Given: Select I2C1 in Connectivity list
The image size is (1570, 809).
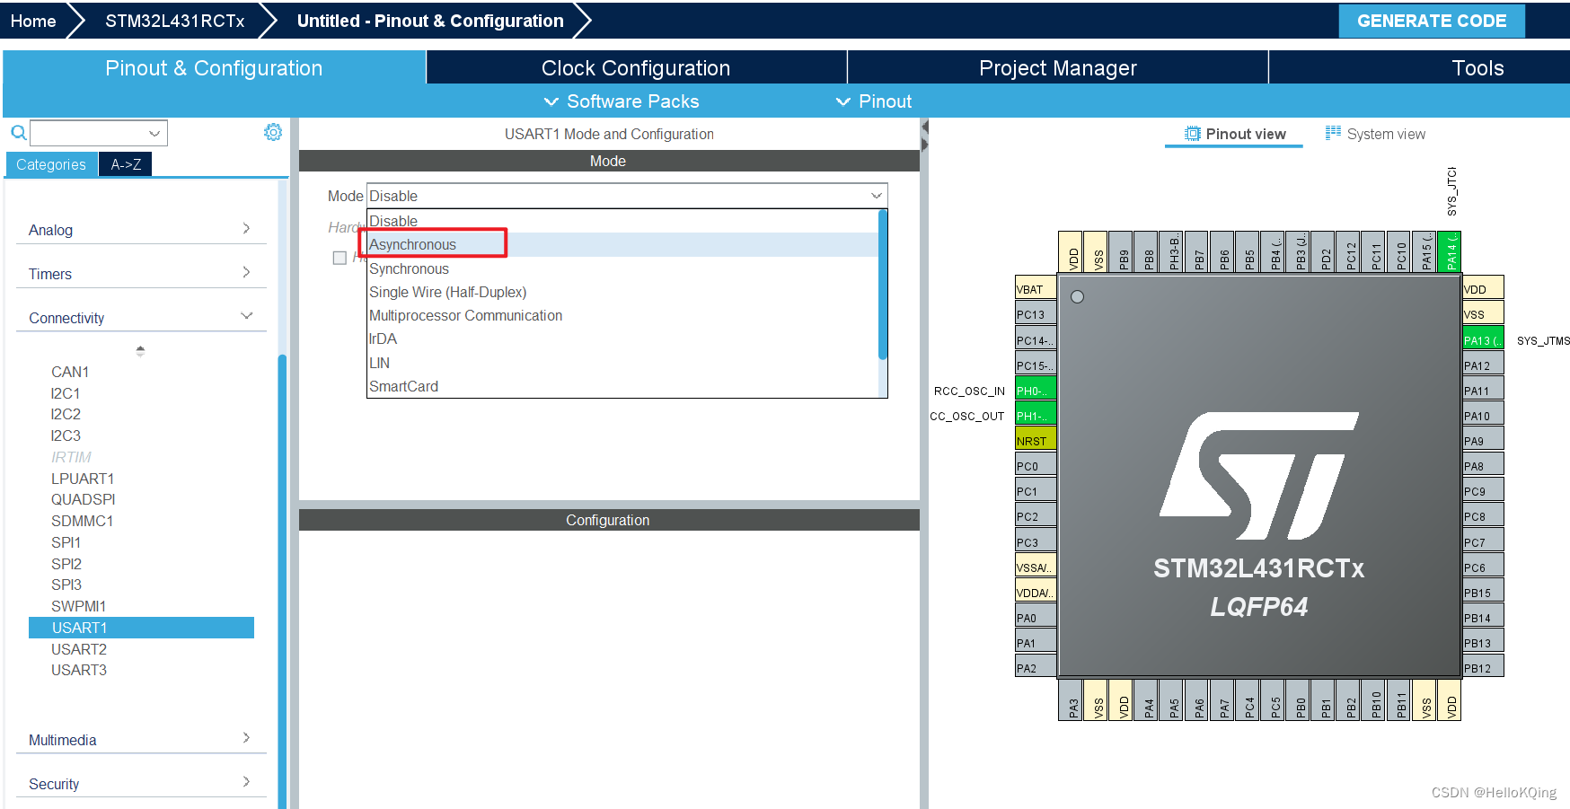Looking at the screenshot, I should (66, 393).
